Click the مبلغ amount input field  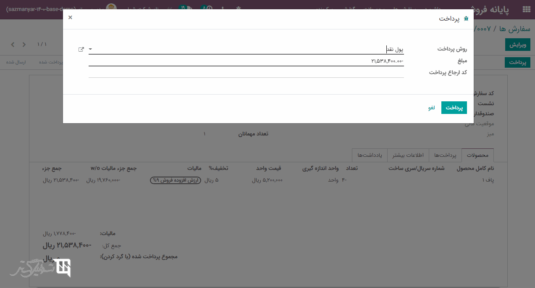246,61
